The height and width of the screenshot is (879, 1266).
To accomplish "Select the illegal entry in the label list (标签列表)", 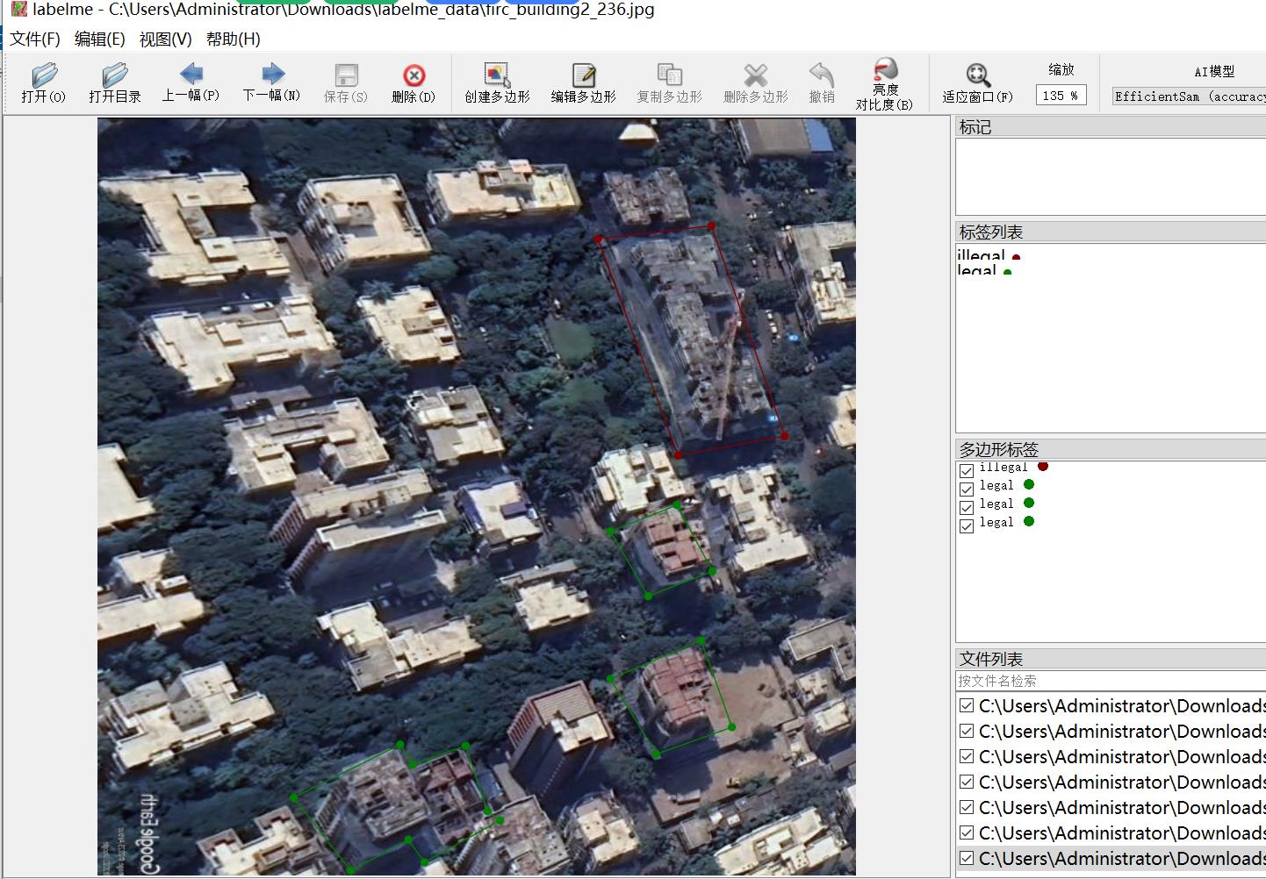I will [x=982, y=256].
